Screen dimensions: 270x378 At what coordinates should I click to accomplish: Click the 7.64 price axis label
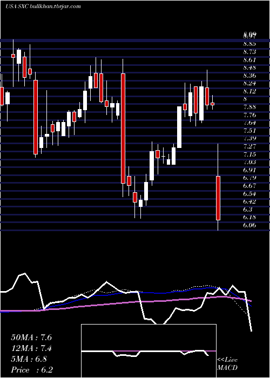pos(249,123)
